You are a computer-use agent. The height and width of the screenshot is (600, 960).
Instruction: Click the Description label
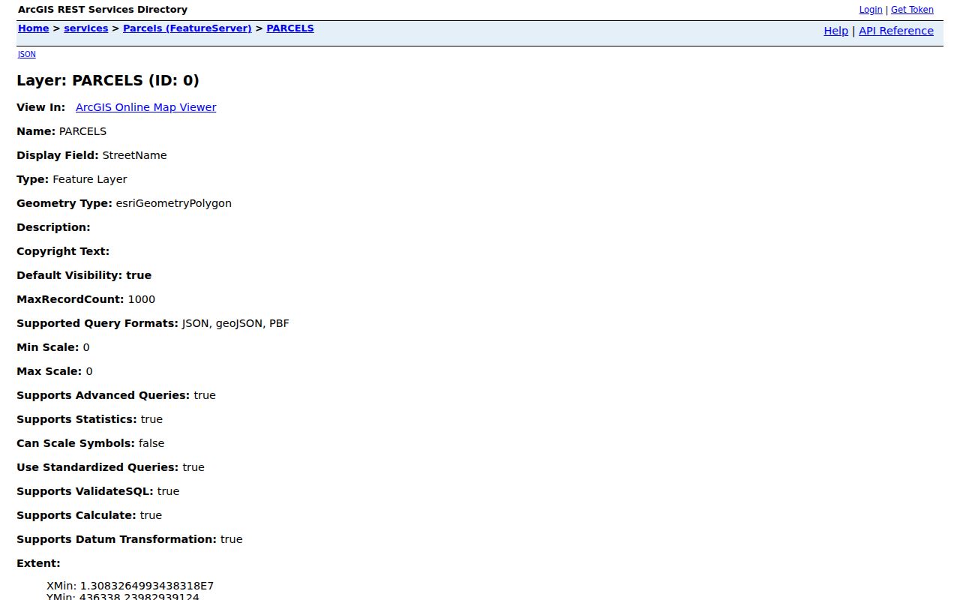(53, 227)
